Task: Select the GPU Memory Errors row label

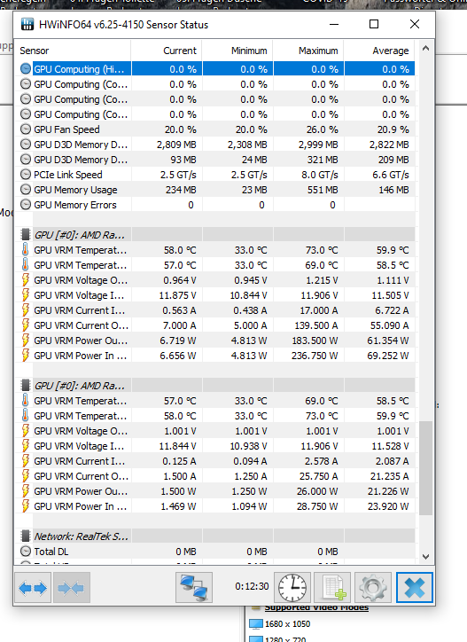Action: tap(75, 205)
